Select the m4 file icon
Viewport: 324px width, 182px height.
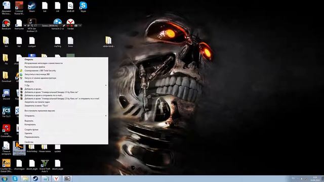[57, 7]
